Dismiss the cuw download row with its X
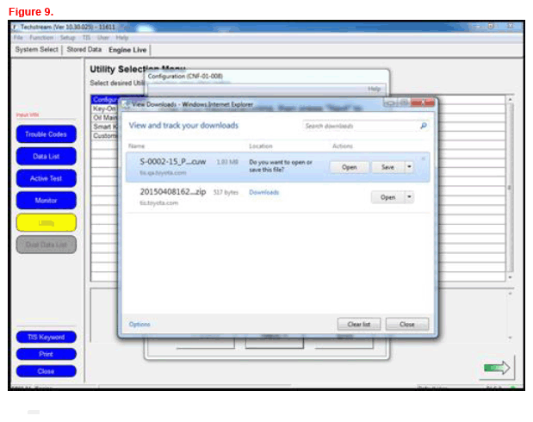The height and width of the screenshot is (422, 533). (x=423, y=158)
